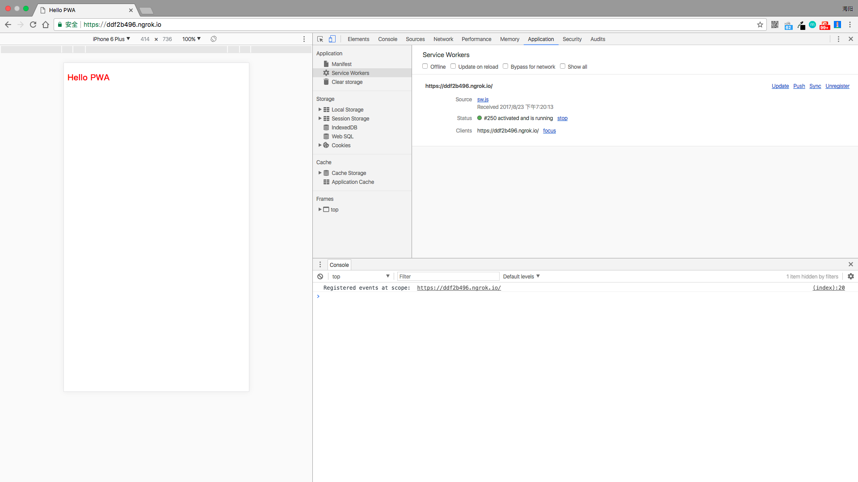The width and height of the screenshot is (858, 482).
Task: Open (index):20 source link in console
Action: [829, 287]
